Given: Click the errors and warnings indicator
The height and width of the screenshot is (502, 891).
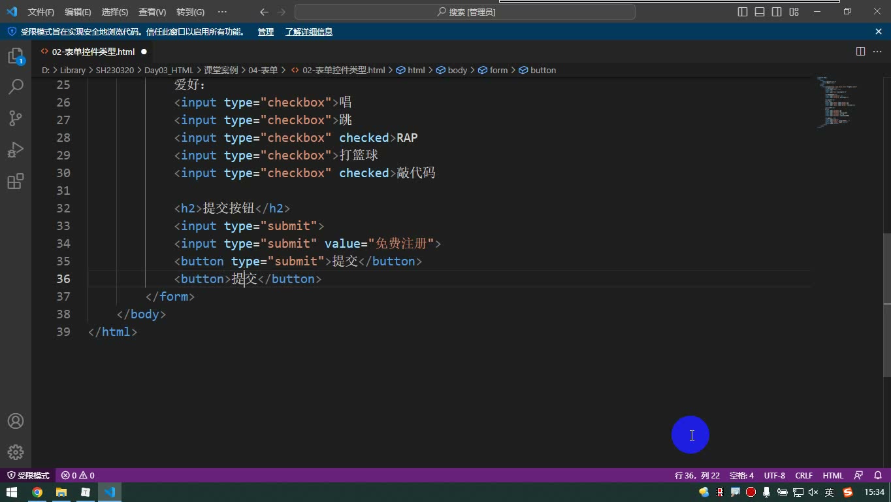Looking at the screenshot, I should click(78, 475).
